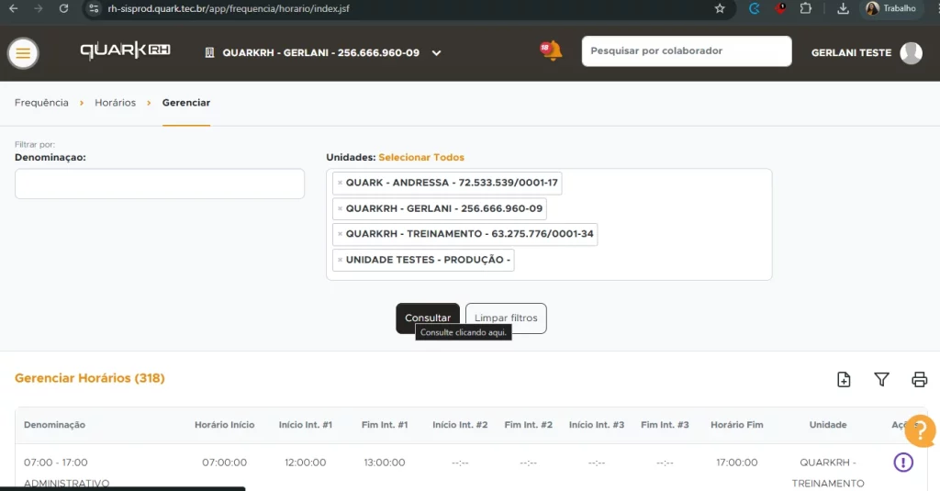Open the orange help question mark

pyautogui.click(x=920, y=430)
